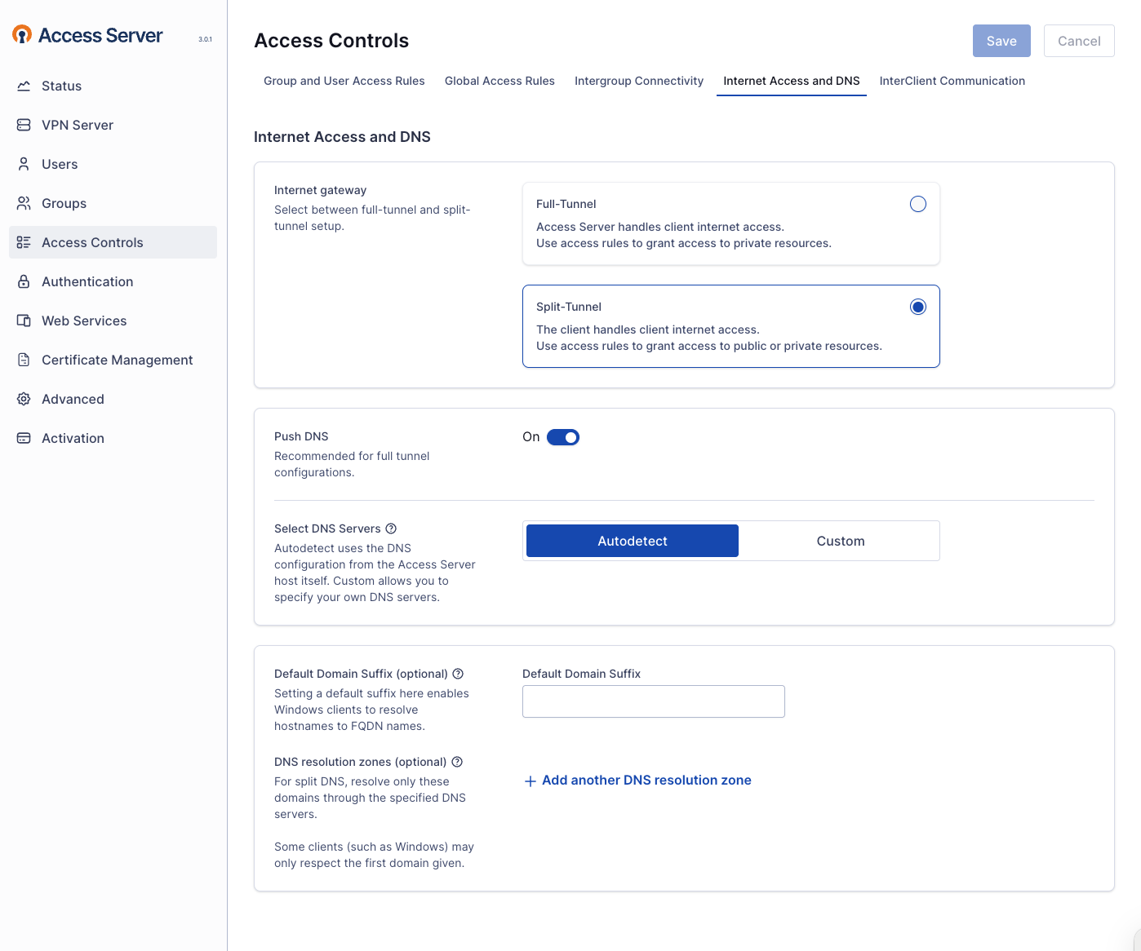Click help icon beside DNS resolution zones

(457, 762)
